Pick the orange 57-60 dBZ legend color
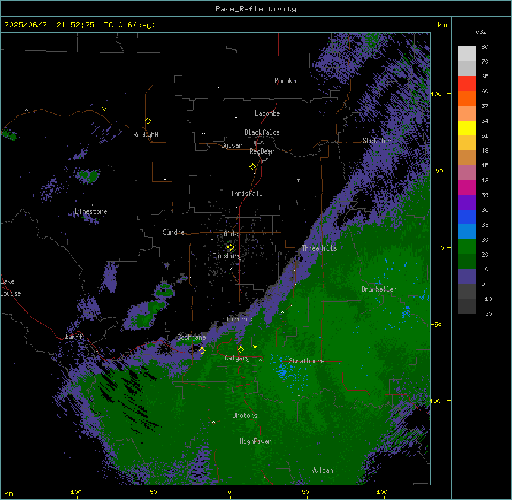 (467, 98)
